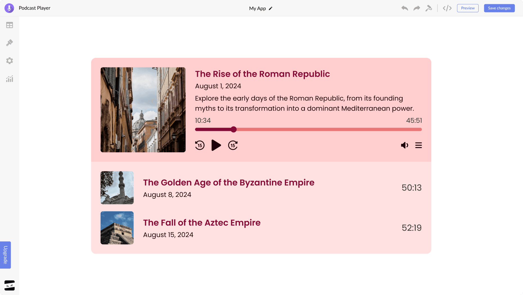The width and height of the screenshot is (523, 295).
Task: Select the paint roller styling tool
Action: click(x=429, y=8)
